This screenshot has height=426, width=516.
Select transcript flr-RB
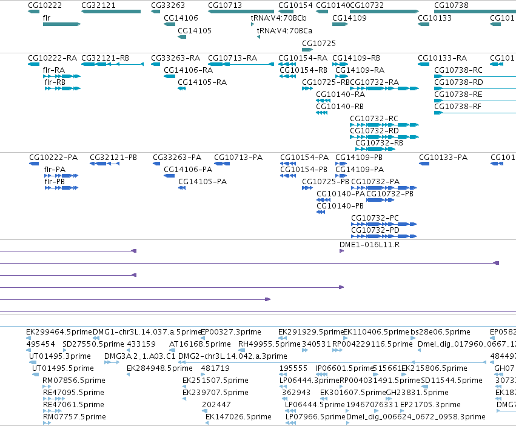point(55,82)
